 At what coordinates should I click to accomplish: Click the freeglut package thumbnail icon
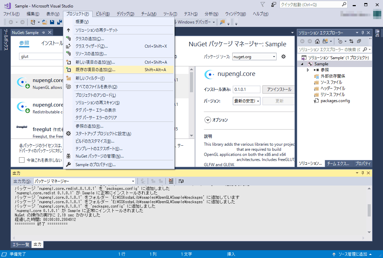(22, 127)
